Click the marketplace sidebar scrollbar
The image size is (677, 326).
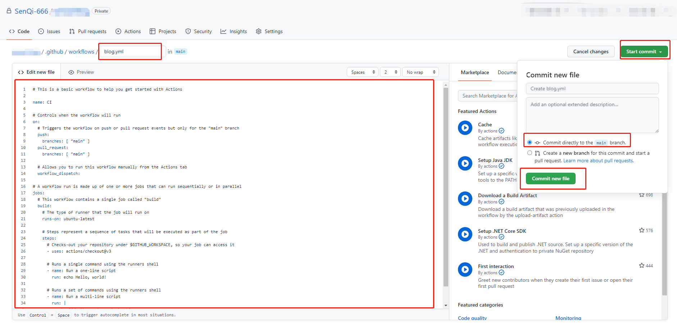point(664,245)
